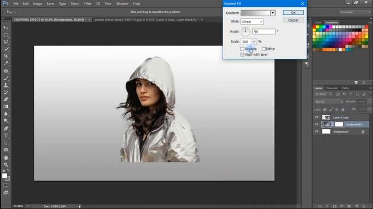Switch to the Channels tab
The height and width of the screenshot is (209, 373).
point(332,88)
